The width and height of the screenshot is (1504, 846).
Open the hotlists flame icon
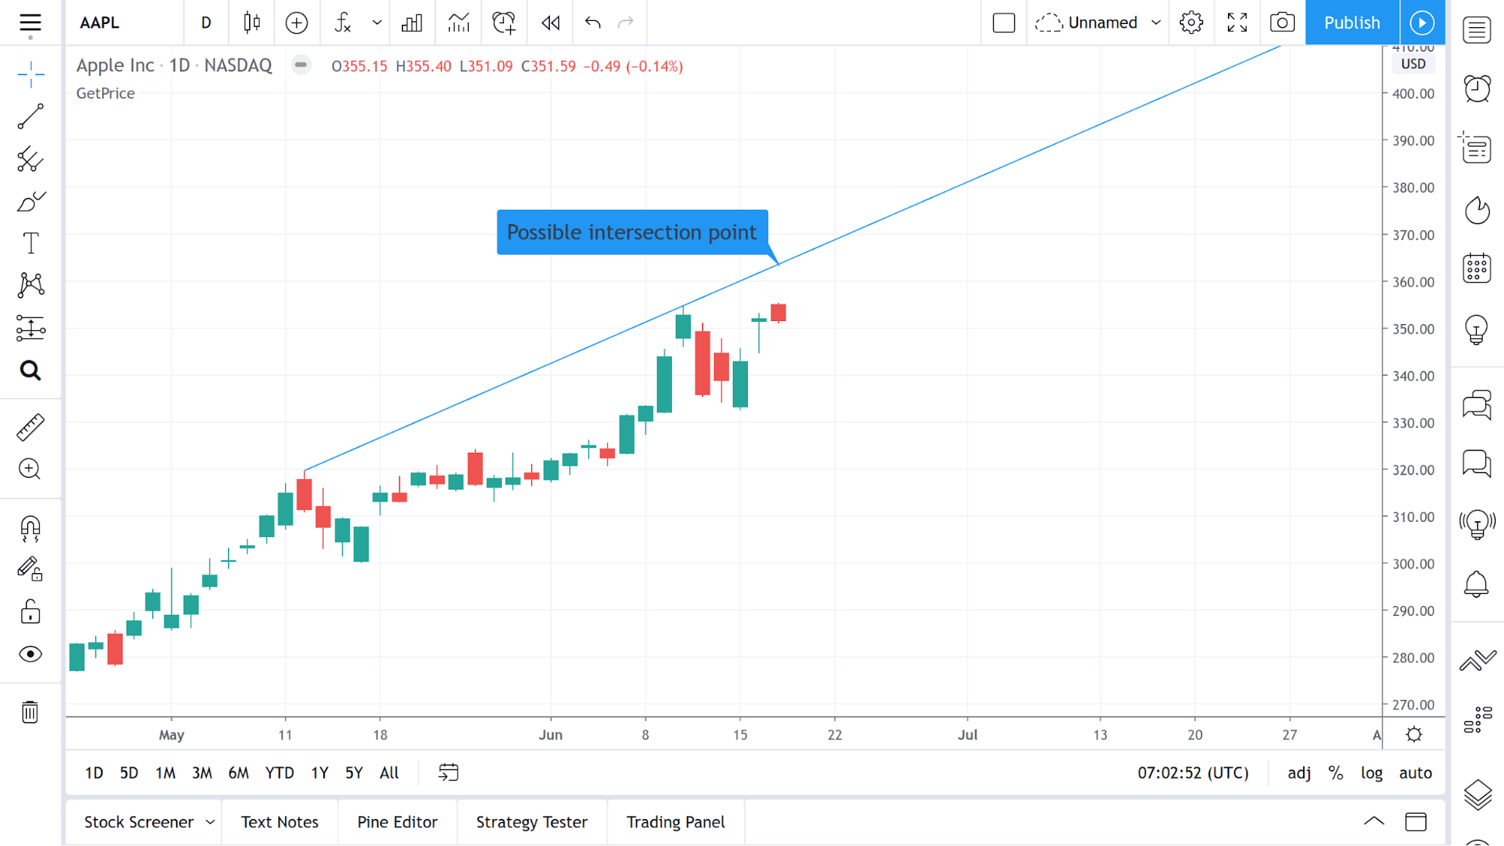[x=1477, y=210]
